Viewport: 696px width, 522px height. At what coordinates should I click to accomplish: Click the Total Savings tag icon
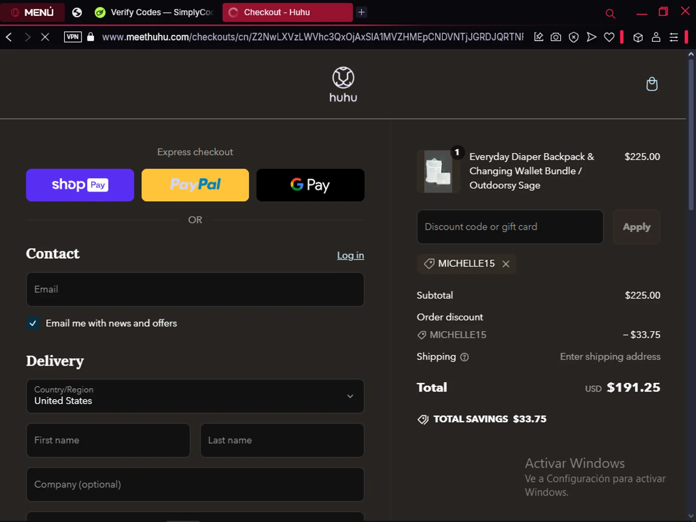click(x=423, y=419)
